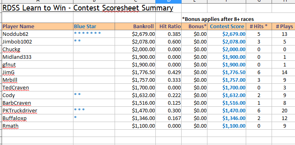
Task: Select Jimbob1002's bonus cell $0.00
Action: pyautogui.click(x=195, y=42)
